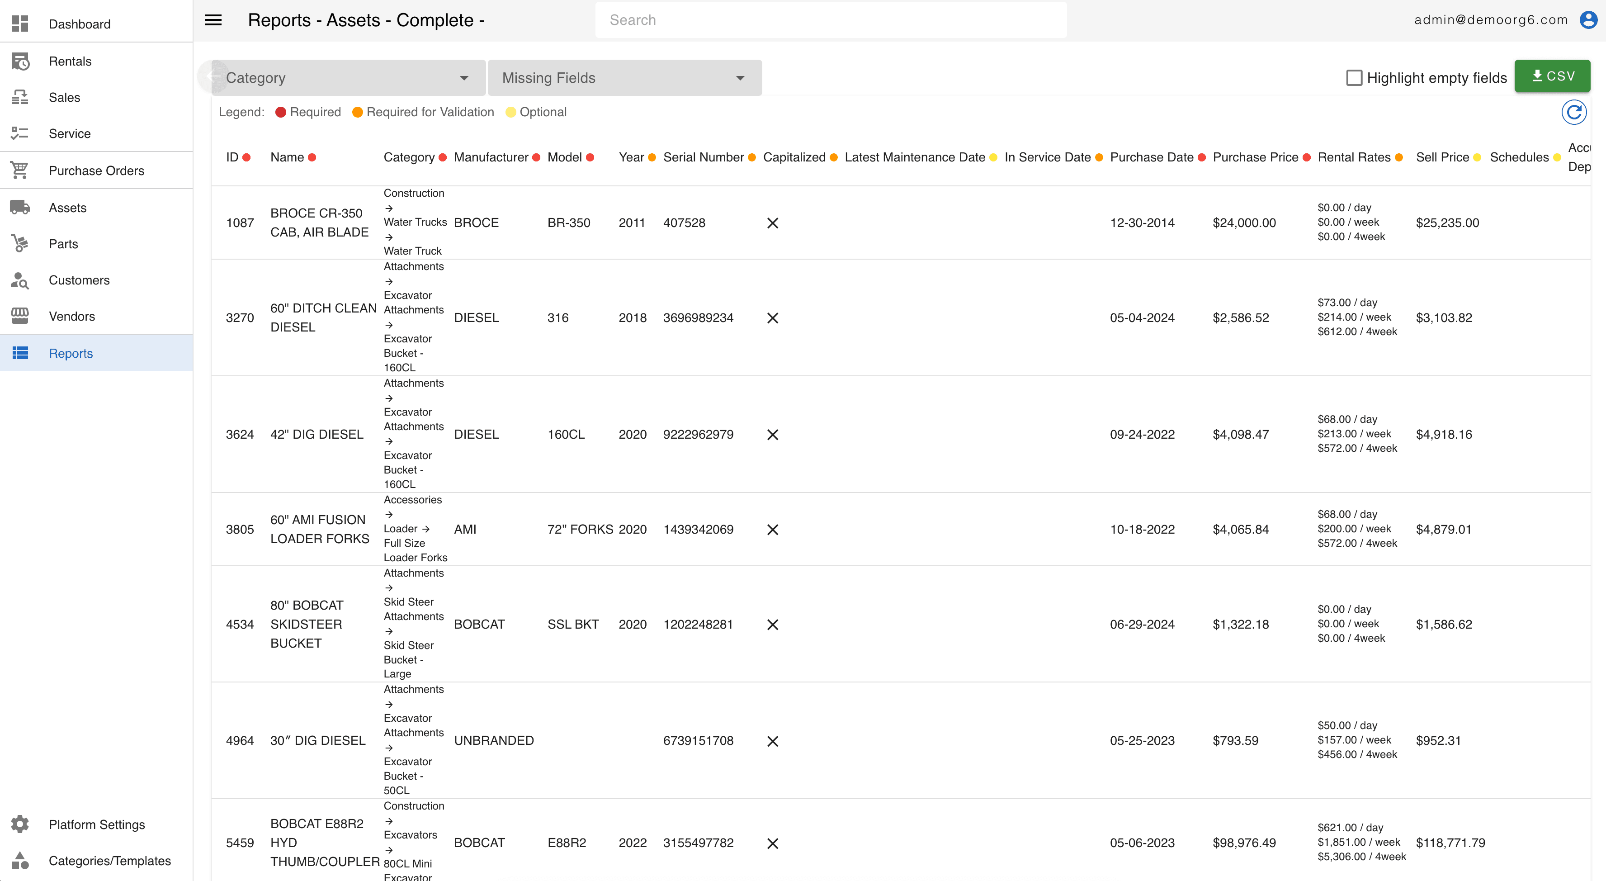Click Capitalized X icon for asset 4534
The image size is (1606, 881).
point(772,624)
